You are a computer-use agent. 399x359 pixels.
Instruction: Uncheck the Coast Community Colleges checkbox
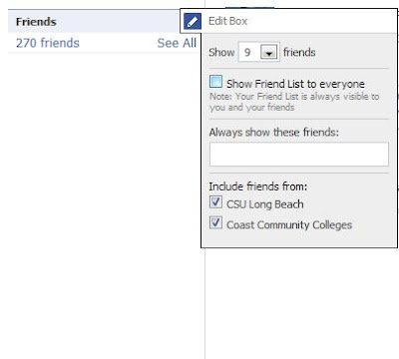click(215, 222)
